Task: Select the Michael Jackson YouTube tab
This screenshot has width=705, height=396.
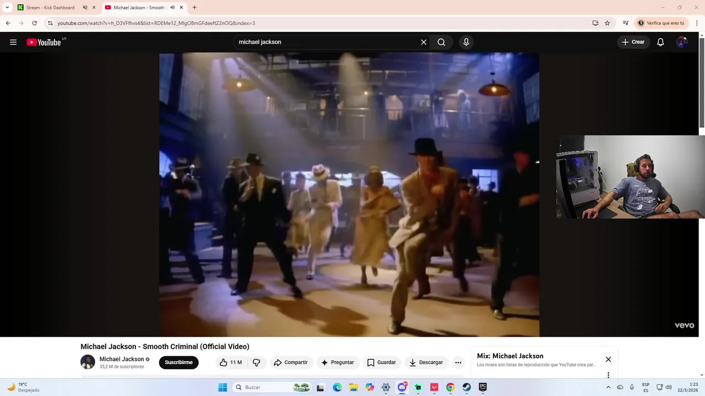Action: (x=139, y=8)
